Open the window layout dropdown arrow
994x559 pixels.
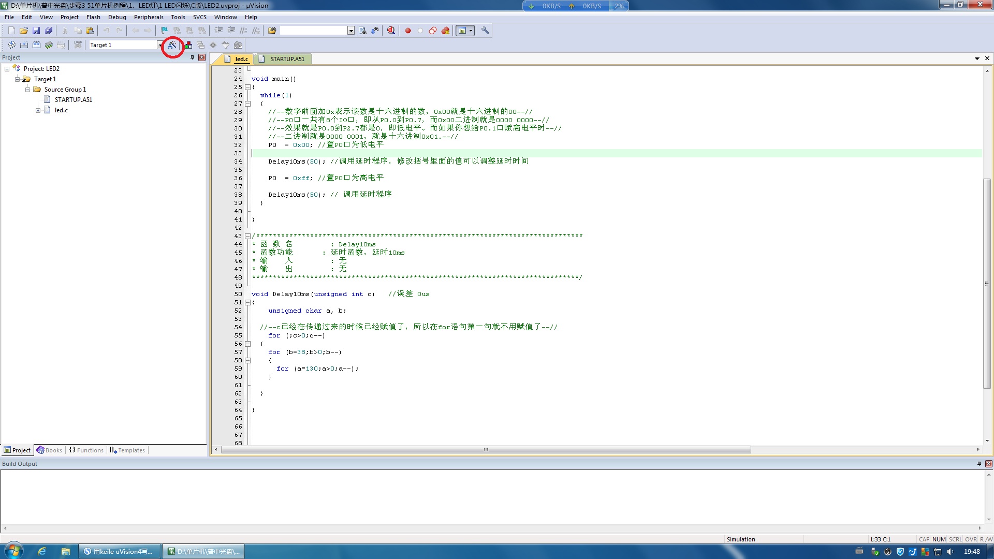pos(471,31)
